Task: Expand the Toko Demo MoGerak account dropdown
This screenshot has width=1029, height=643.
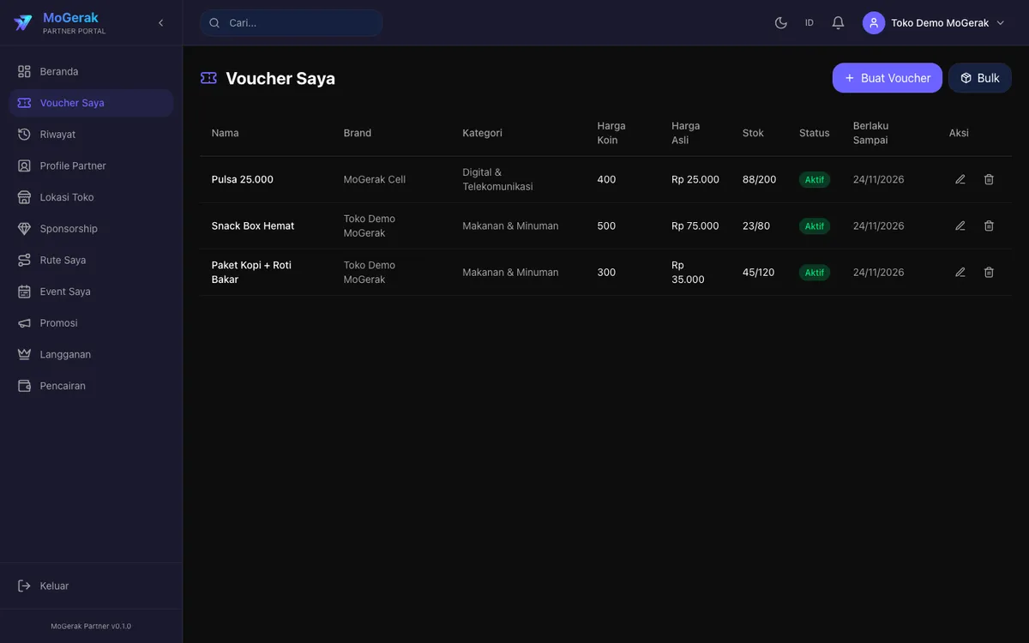Action: (x=935, y=23)
